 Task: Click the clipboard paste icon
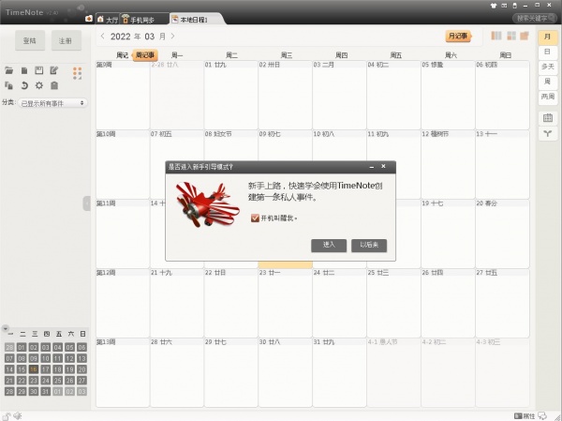53,85
